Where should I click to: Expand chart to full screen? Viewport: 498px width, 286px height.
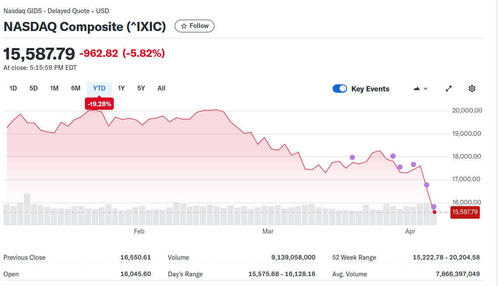(449, 89)
